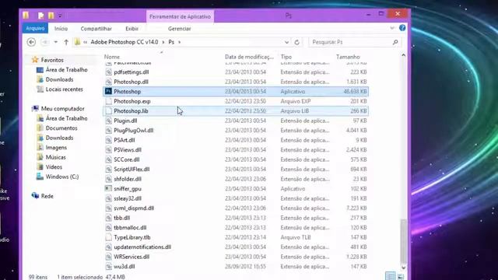Click the file list scrollbar up arrow
The width and height of the screenshot is (498, 280).
(x=403, y=55)
